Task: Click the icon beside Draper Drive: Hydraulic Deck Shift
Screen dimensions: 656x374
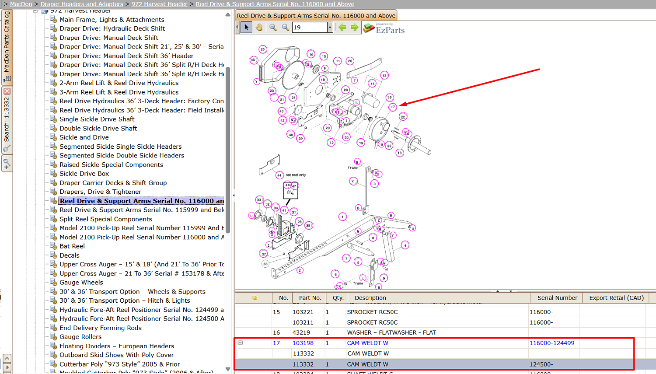Action: [53, 28]
